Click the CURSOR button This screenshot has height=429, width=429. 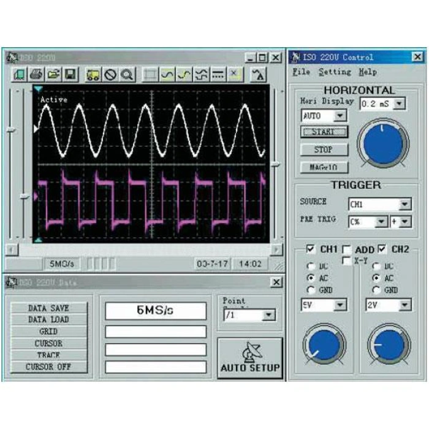pos(49,343)
